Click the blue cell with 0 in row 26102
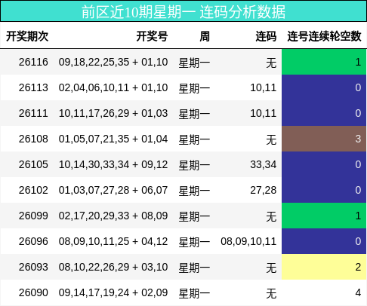 point(324,190)
